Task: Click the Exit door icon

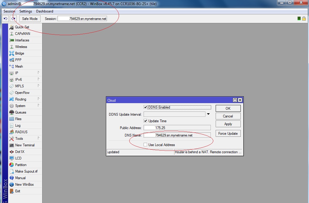Action: tap(12, 191)
